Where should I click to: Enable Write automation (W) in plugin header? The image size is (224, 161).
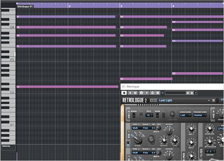click(135, 93)
